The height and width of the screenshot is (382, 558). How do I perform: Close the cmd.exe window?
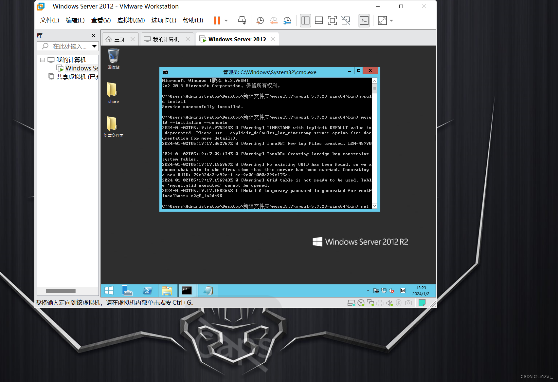coord(370,70)
